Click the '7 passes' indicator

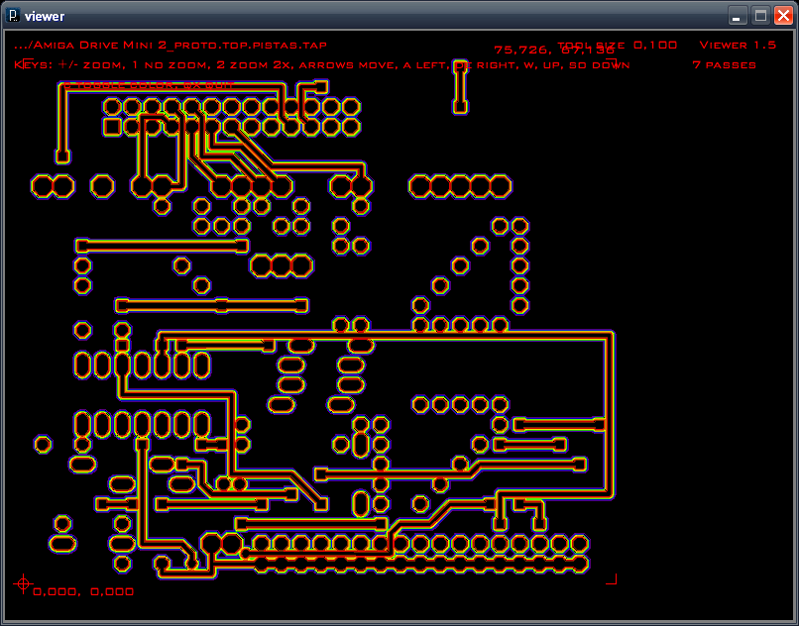click(724, 65)
